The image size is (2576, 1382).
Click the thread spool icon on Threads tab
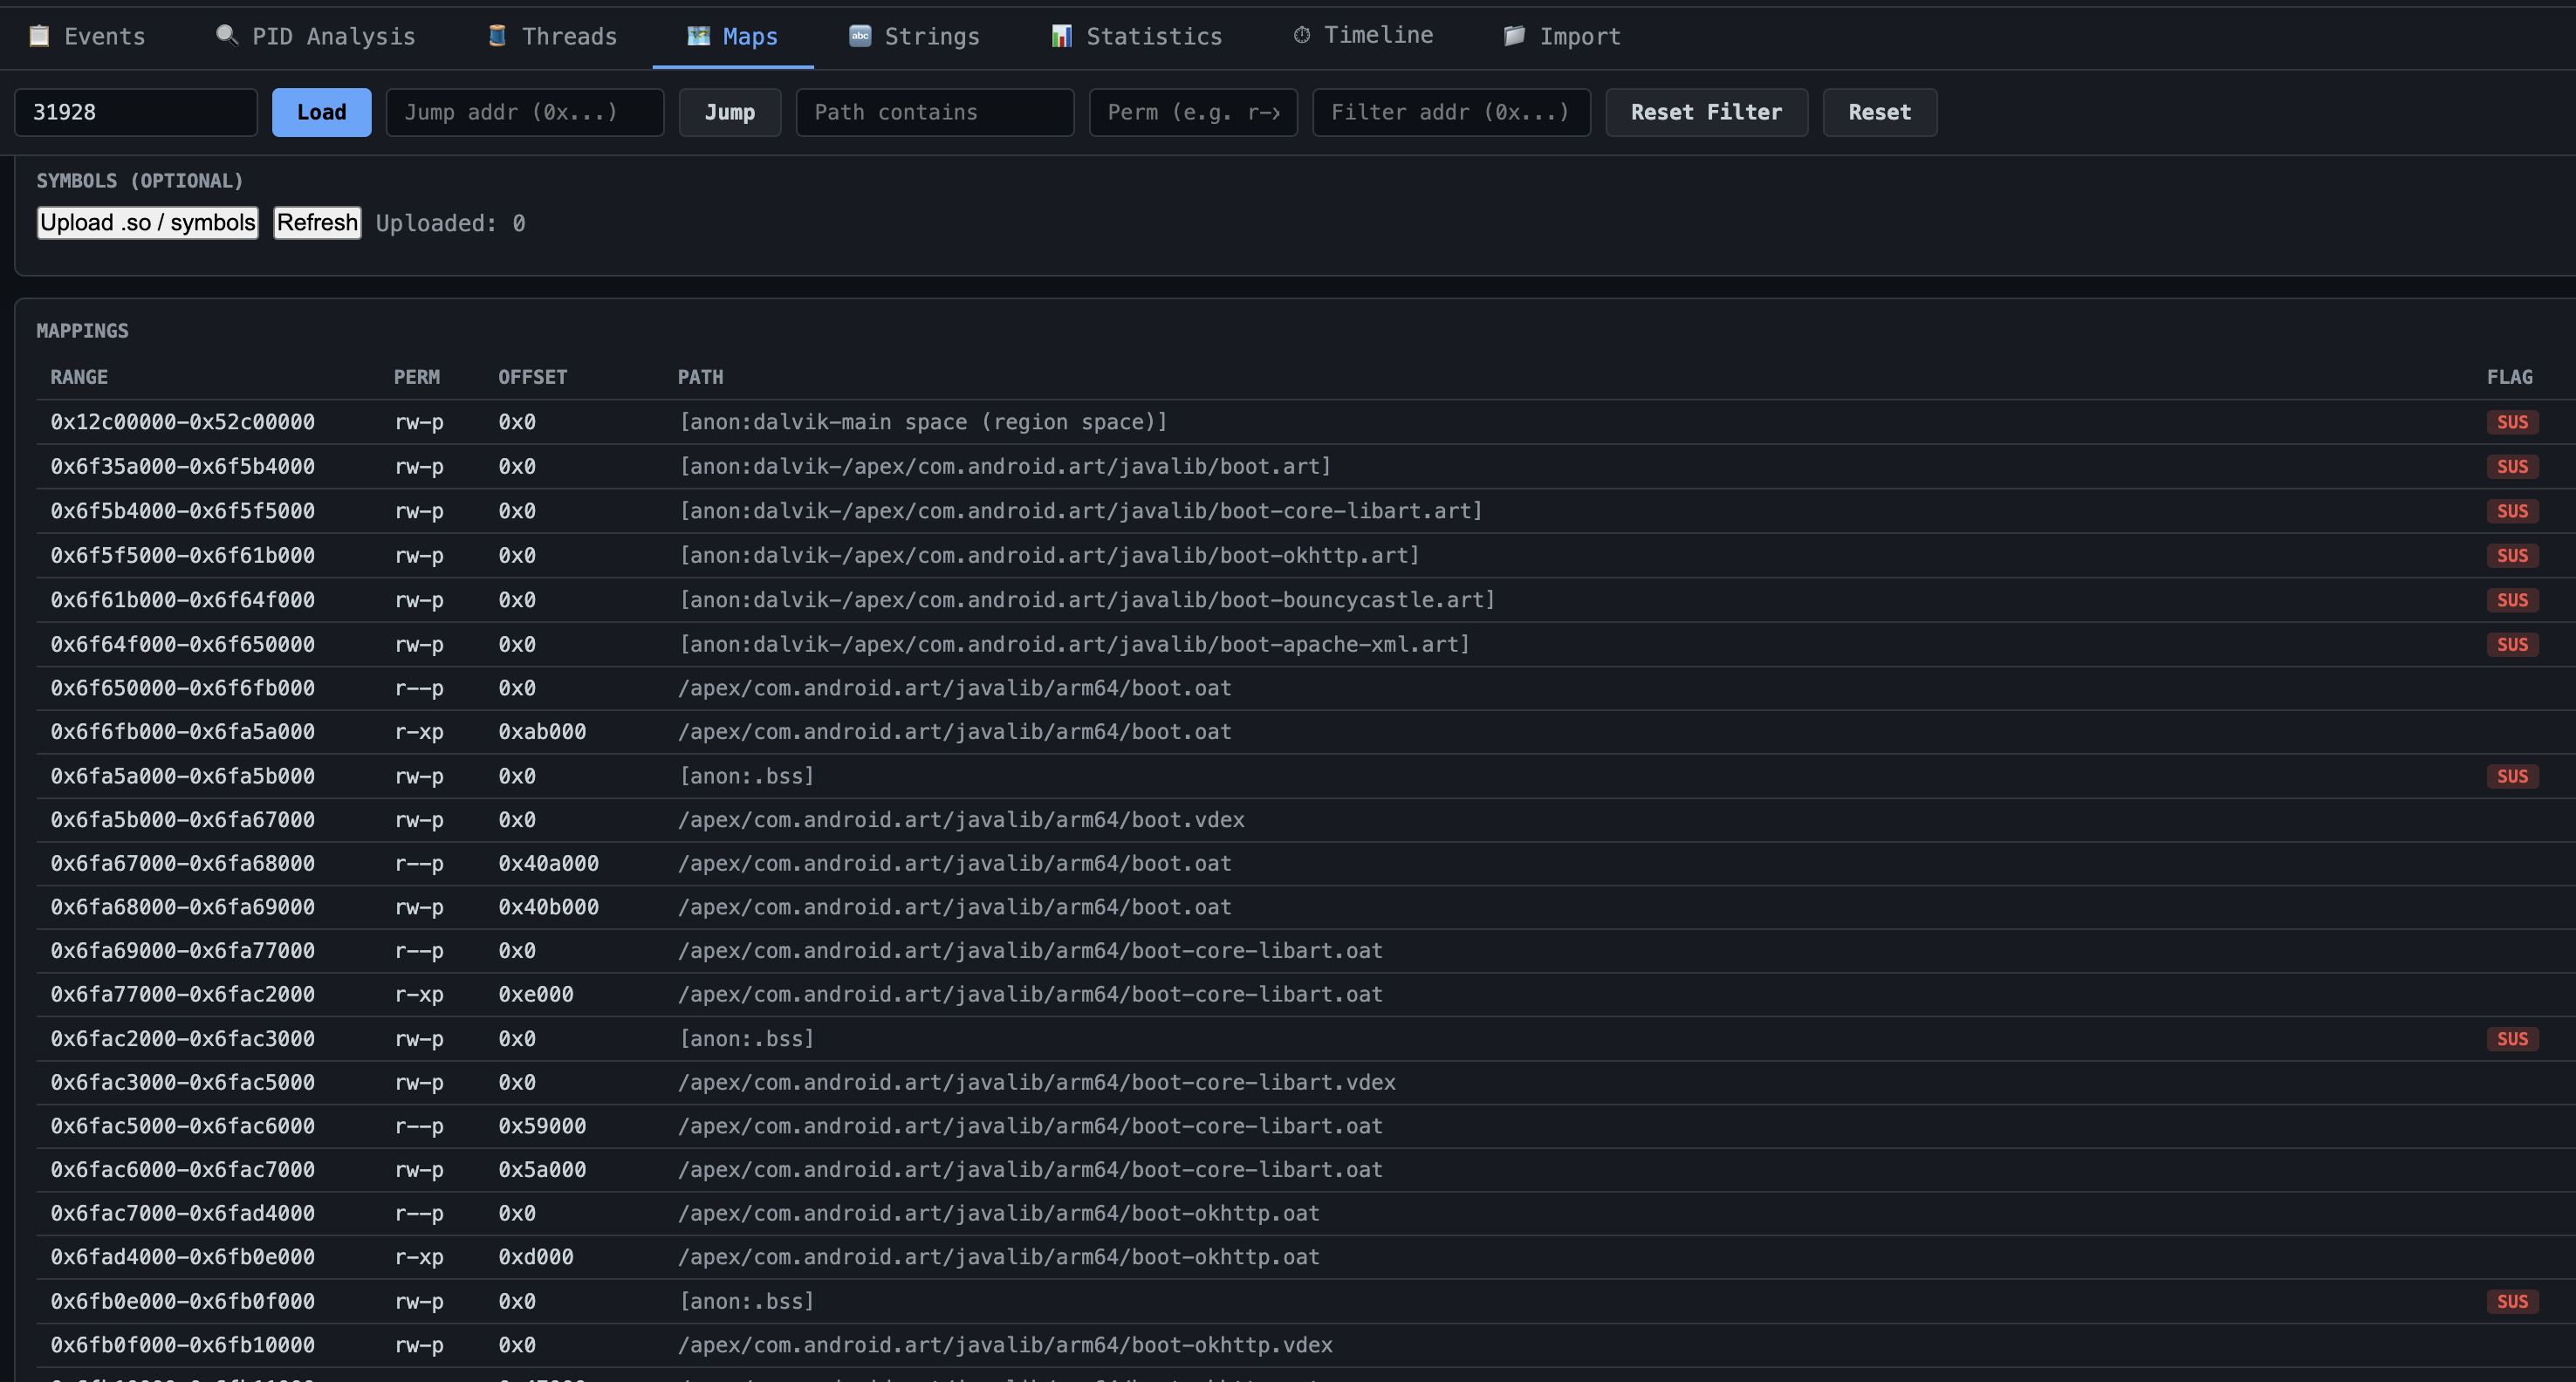[x=497, y=36]
